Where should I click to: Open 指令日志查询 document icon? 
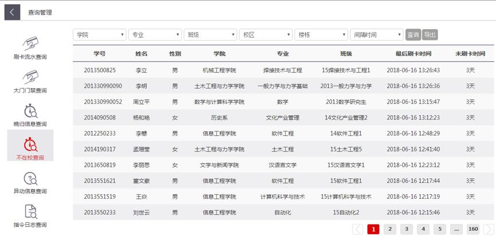(x=30, y=211)
